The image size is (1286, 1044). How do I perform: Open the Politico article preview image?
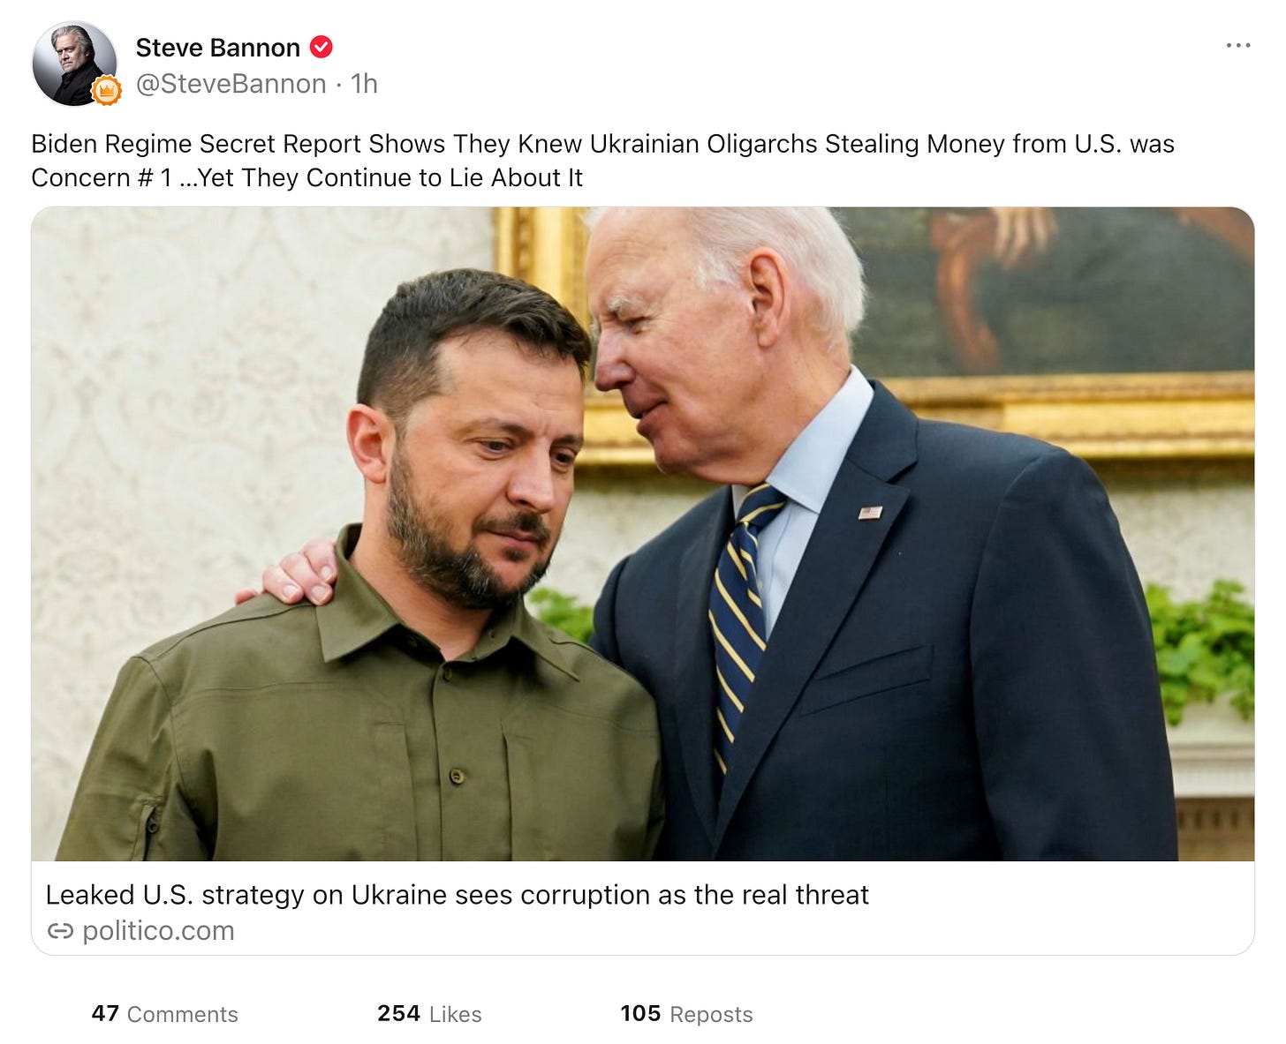click(643, 534)
